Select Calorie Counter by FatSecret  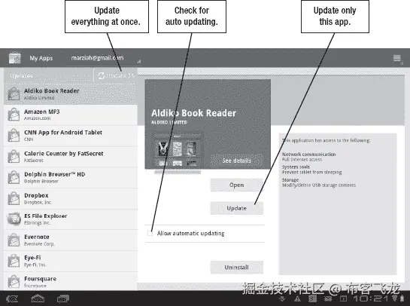[71, 157]
